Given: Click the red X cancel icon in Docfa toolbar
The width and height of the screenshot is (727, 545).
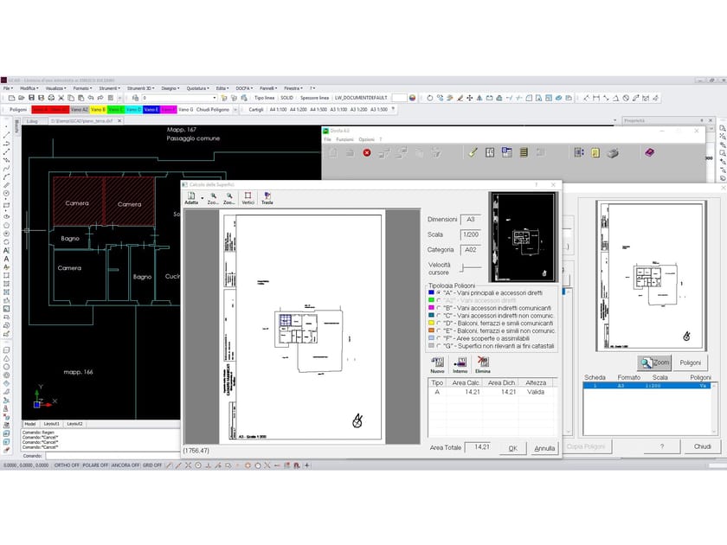Looking at the screenshot, I should pyautogui.click(x=367, y=153).
